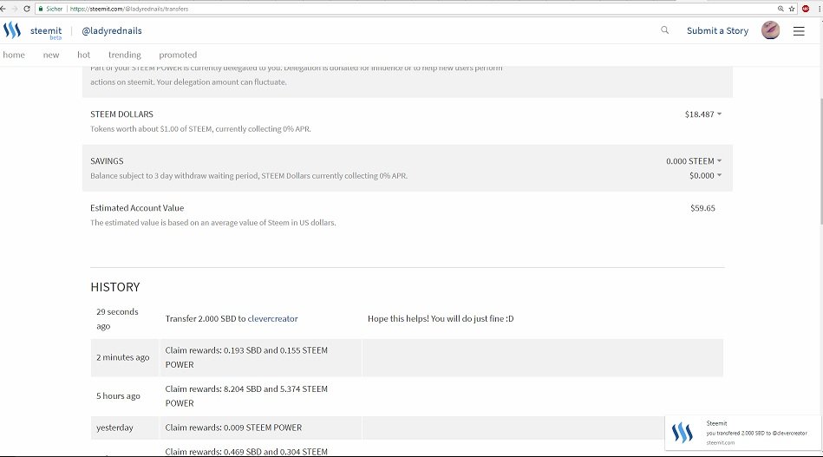
Task: Click the $59.65 estimated account value
Action: pos(702,208)
